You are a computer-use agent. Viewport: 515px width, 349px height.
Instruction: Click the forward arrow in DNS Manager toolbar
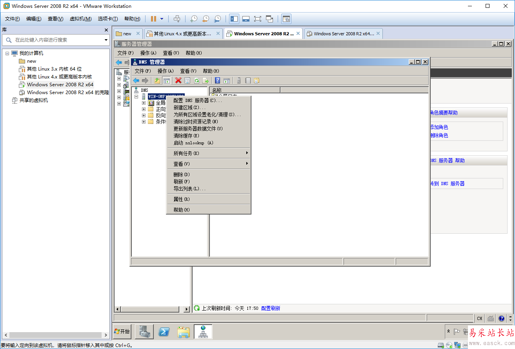145,81
